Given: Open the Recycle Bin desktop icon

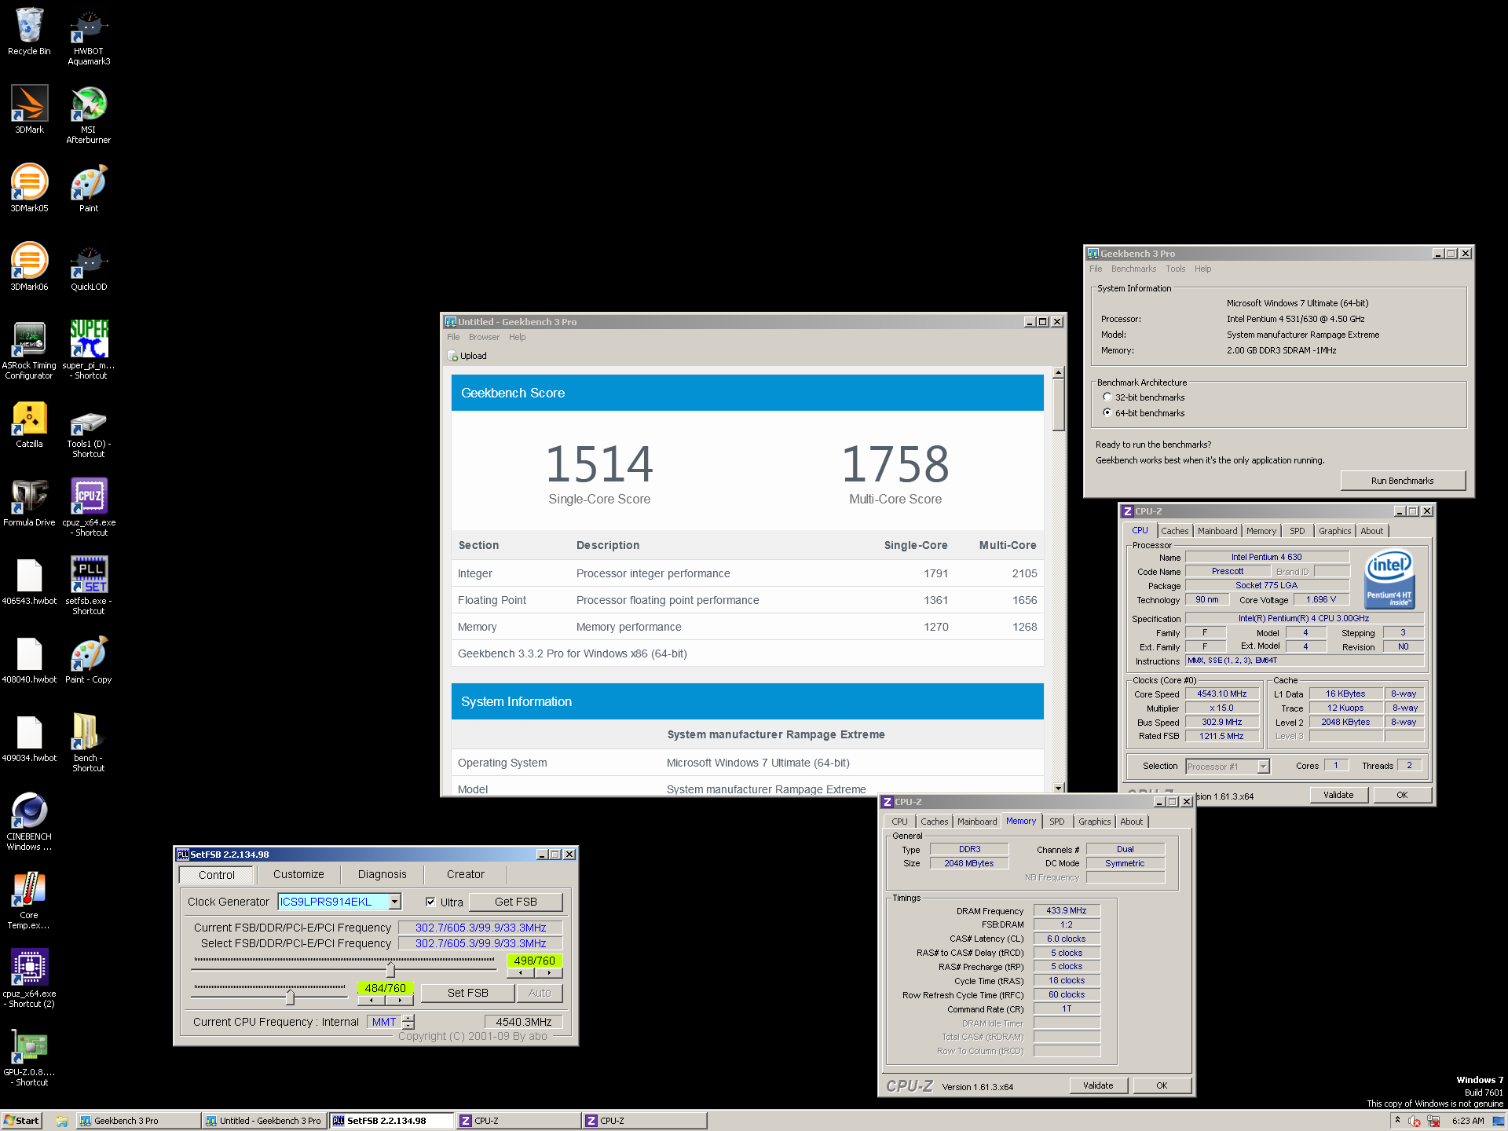Looking at the screenshot, I should 29,31.
